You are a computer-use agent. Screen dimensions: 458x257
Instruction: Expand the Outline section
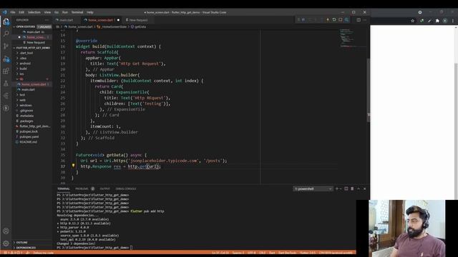(x=32, y=243)
